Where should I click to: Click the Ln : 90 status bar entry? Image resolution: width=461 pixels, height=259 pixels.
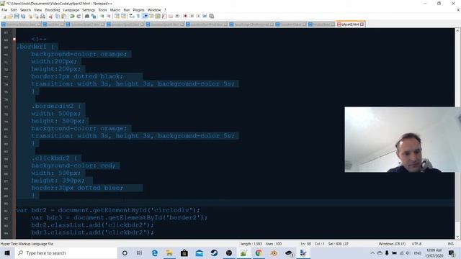305,244
